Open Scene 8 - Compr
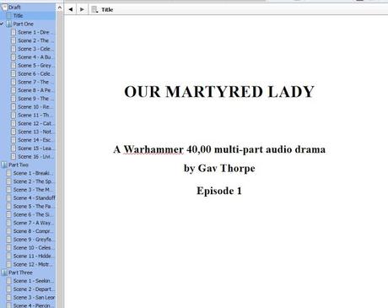The height and width of the screenshot is (308, 388). pos(33,231)
